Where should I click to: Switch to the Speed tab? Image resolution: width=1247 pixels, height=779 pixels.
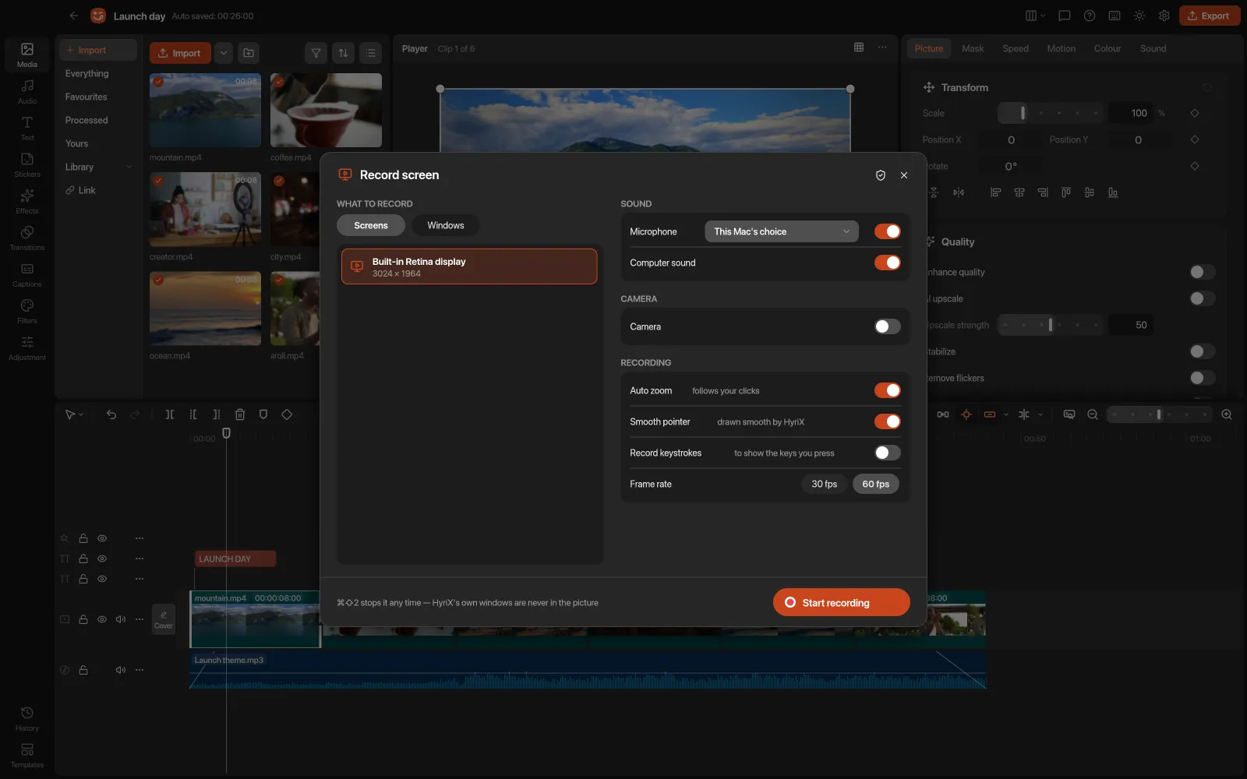(x=1016, y=48)
